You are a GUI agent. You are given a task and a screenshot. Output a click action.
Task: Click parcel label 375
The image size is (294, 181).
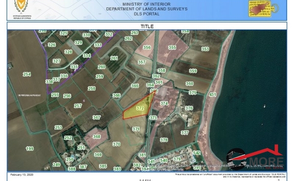[193, 93]
